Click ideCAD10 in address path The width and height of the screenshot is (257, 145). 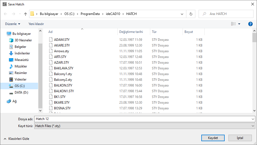point(113,14)
